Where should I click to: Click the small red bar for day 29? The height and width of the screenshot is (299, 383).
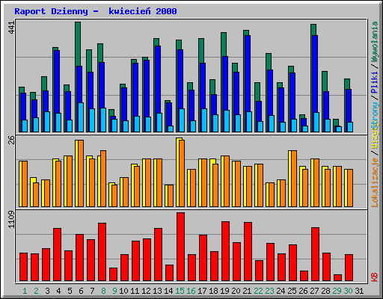point(337,277)
